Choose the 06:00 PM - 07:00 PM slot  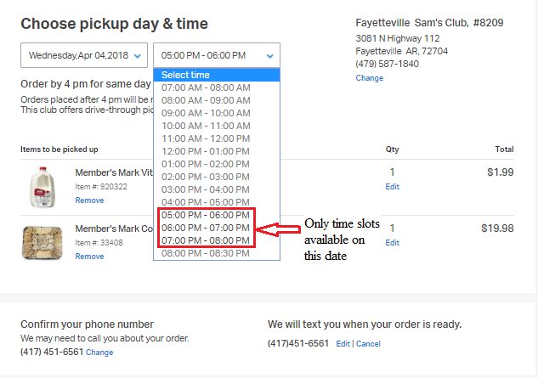206,228
